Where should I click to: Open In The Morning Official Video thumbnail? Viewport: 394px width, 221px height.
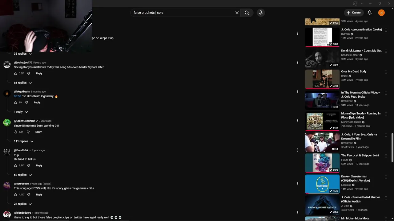[x=322, y=100]
